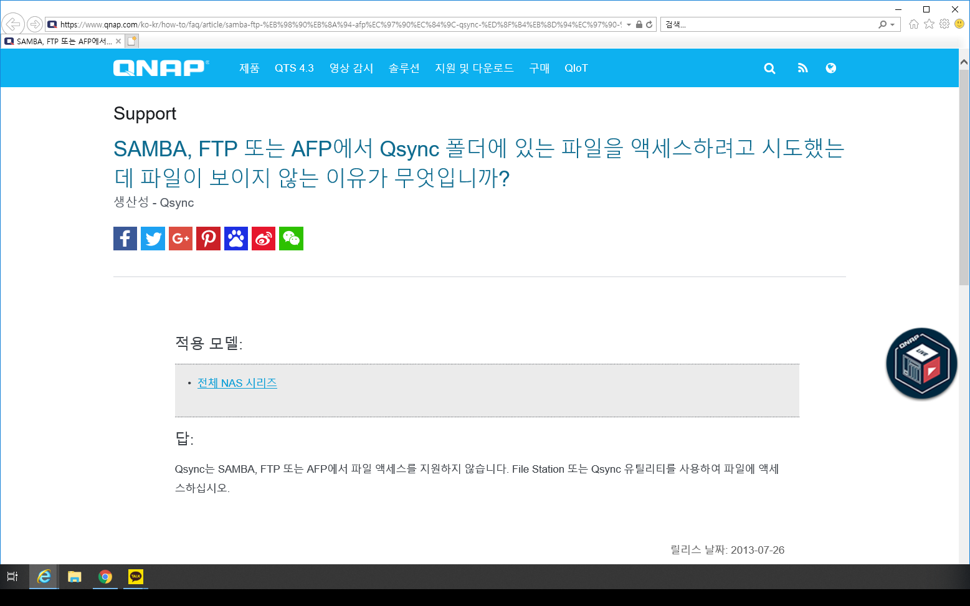The image size is (970, 606).
Task: Open the RSS feed icon
Action: tap(802, 69)
